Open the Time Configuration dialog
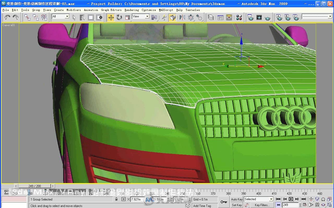334x208 pixels. pyautogui.click(x=305, y=205)
